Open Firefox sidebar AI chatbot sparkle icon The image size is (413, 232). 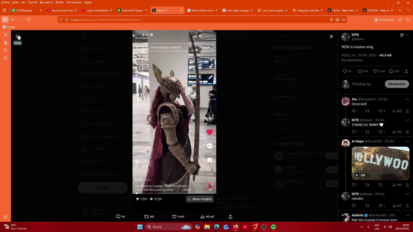[x=5, y=35]
